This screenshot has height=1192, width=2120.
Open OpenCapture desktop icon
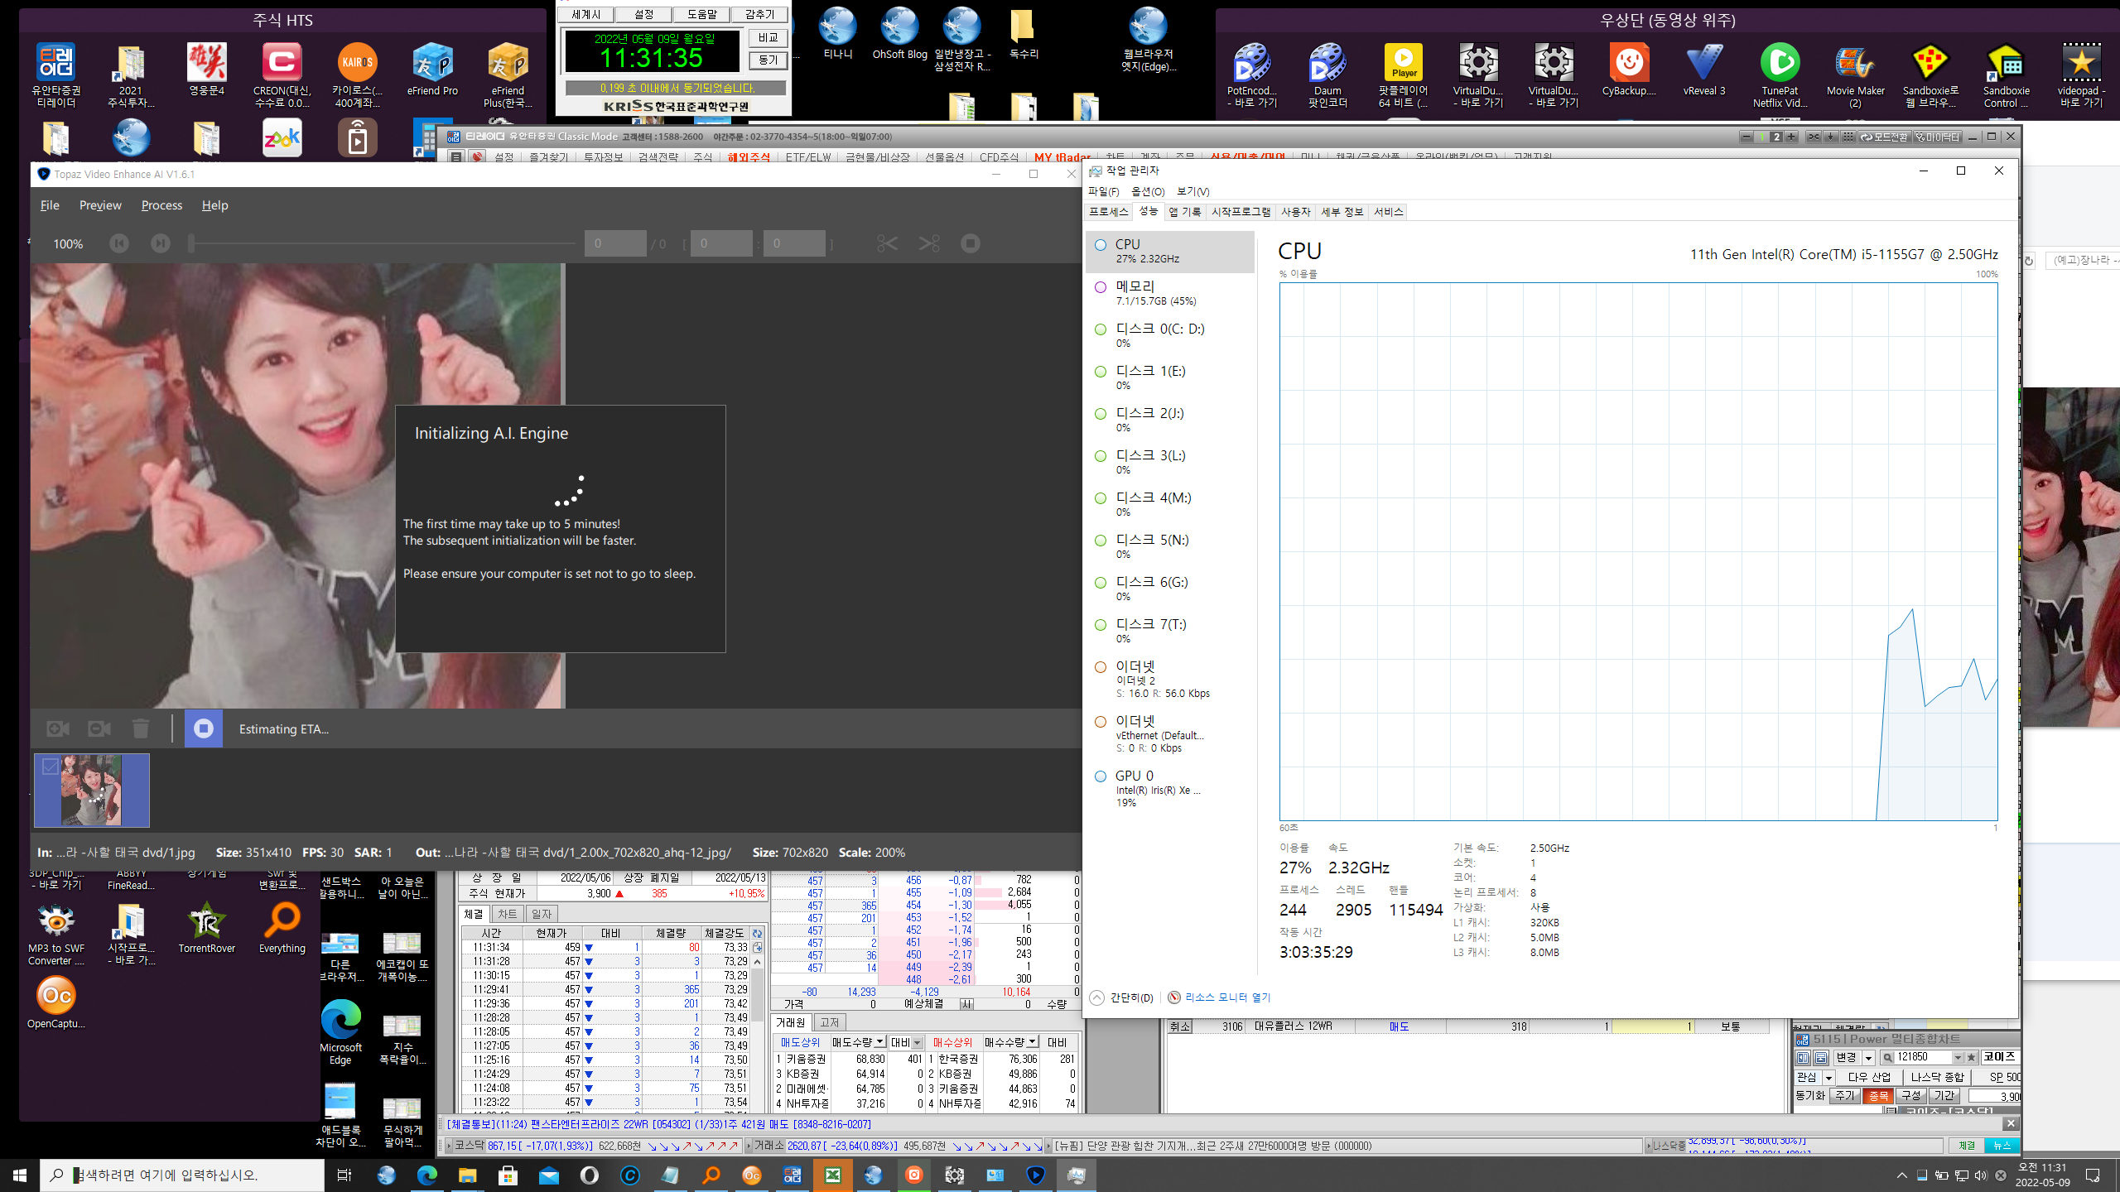point(56,1003)
